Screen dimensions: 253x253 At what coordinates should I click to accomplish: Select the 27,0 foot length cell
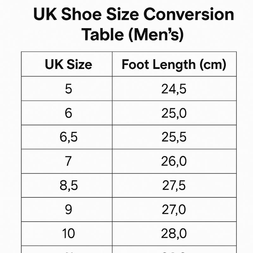click(174, 209)
